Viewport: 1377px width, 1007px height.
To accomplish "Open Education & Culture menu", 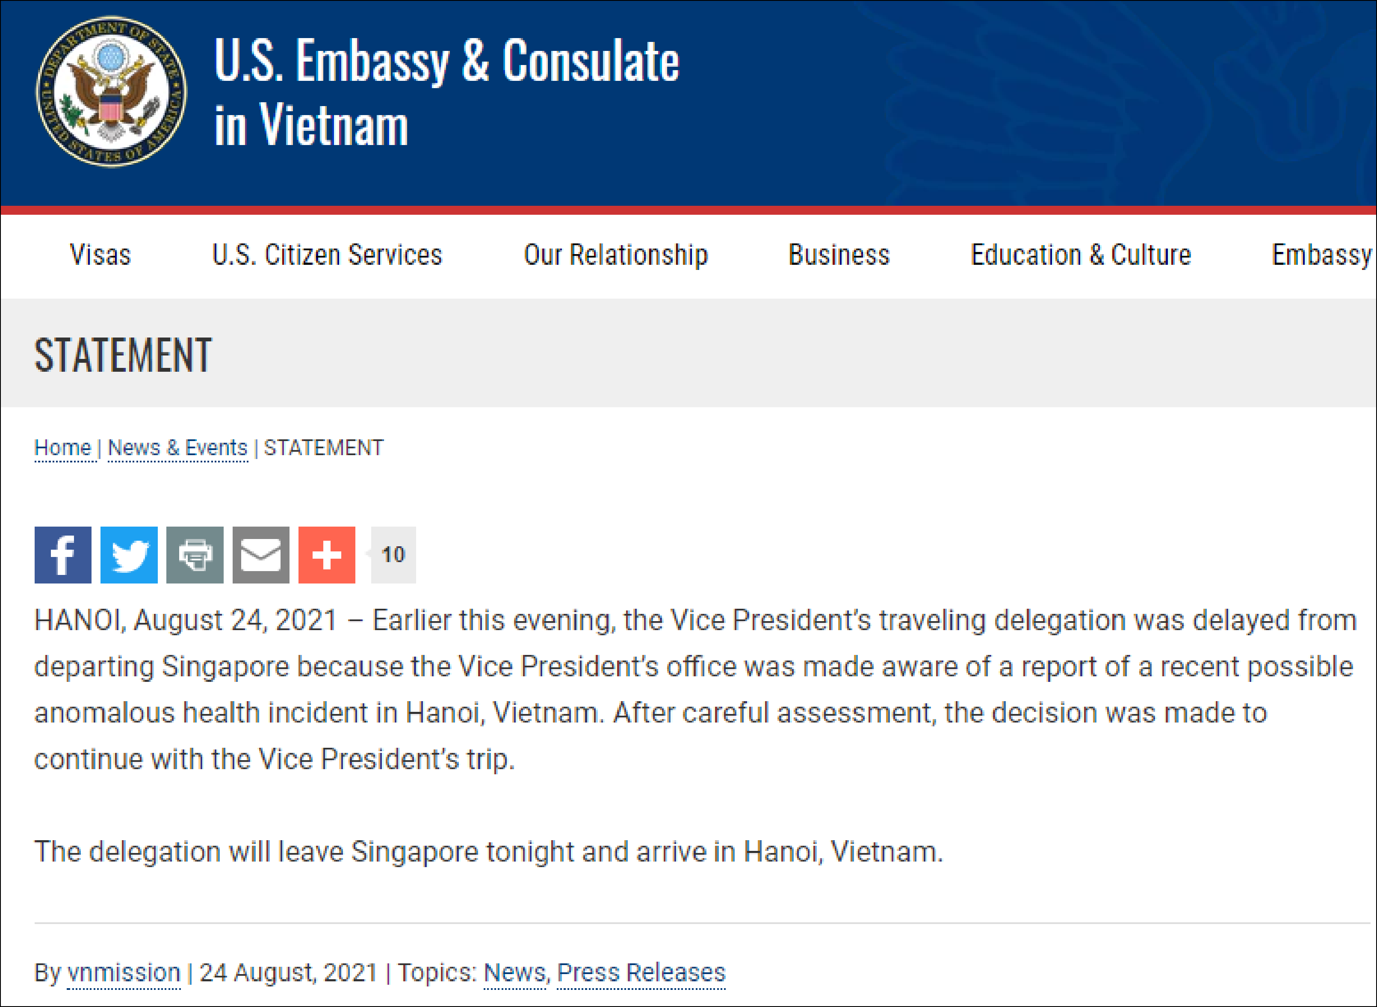I will click(1081, 255).
